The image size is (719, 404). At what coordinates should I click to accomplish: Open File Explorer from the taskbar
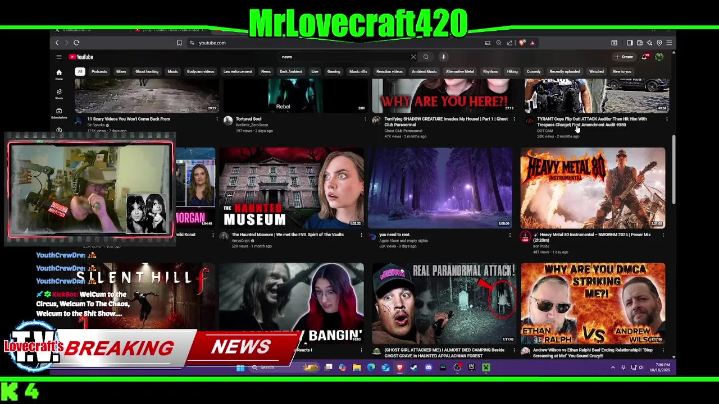tap(357, 368)
